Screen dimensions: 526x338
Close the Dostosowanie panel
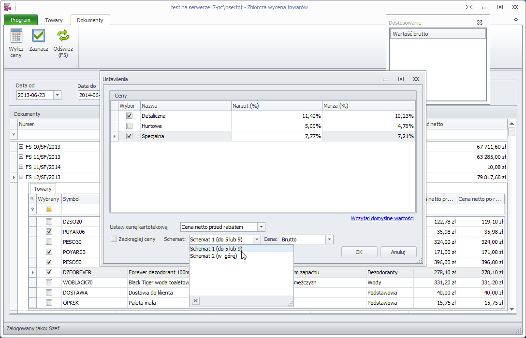click(480, 22)
